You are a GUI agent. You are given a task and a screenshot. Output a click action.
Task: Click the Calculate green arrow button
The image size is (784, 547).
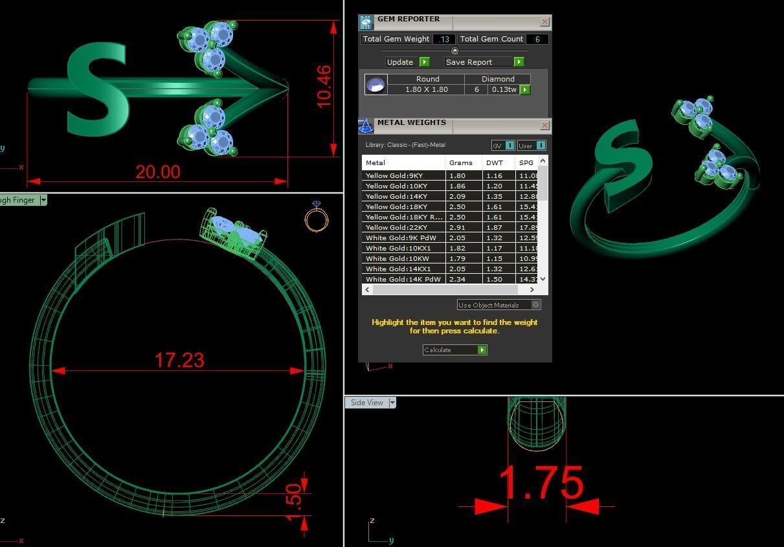tap(482, 350)
